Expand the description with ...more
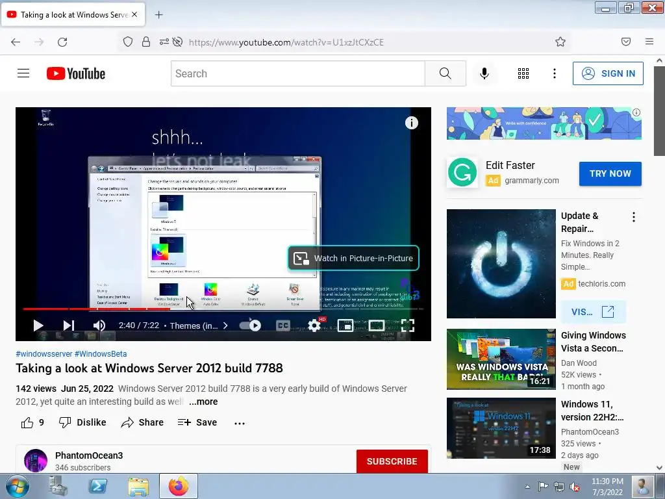 coord(203,402)
